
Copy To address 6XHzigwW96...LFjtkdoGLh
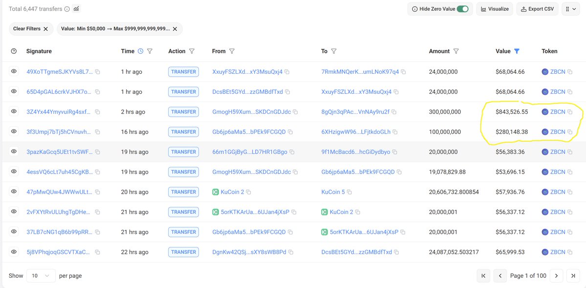click(x=395, y=132)
